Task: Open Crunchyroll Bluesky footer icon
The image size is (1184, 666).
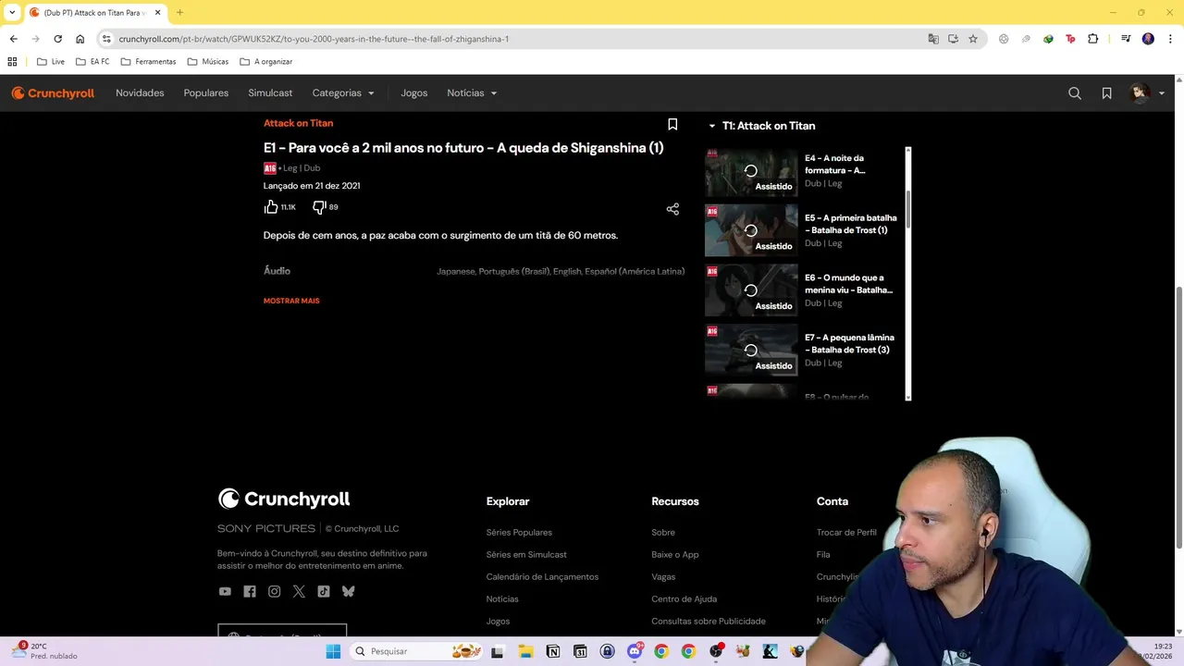Action: (348, 591)
